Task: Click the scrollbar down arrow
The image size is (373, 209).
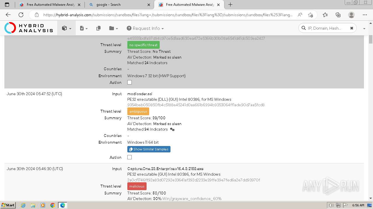Action: click(x=371, y=199)
